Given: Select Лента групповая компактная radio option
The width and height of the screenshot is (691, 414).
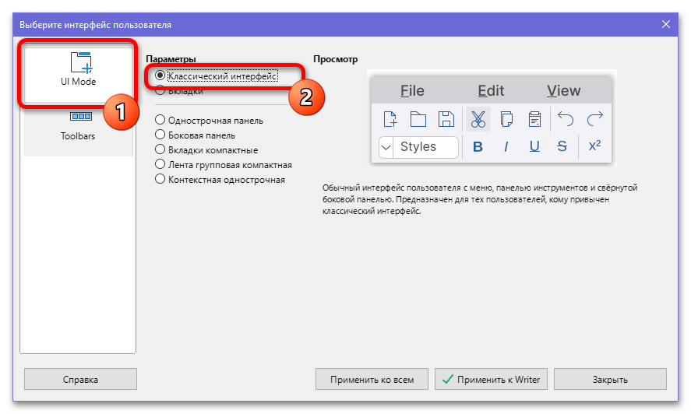Looking at the screenshot, I should click(x=224, y=165).
